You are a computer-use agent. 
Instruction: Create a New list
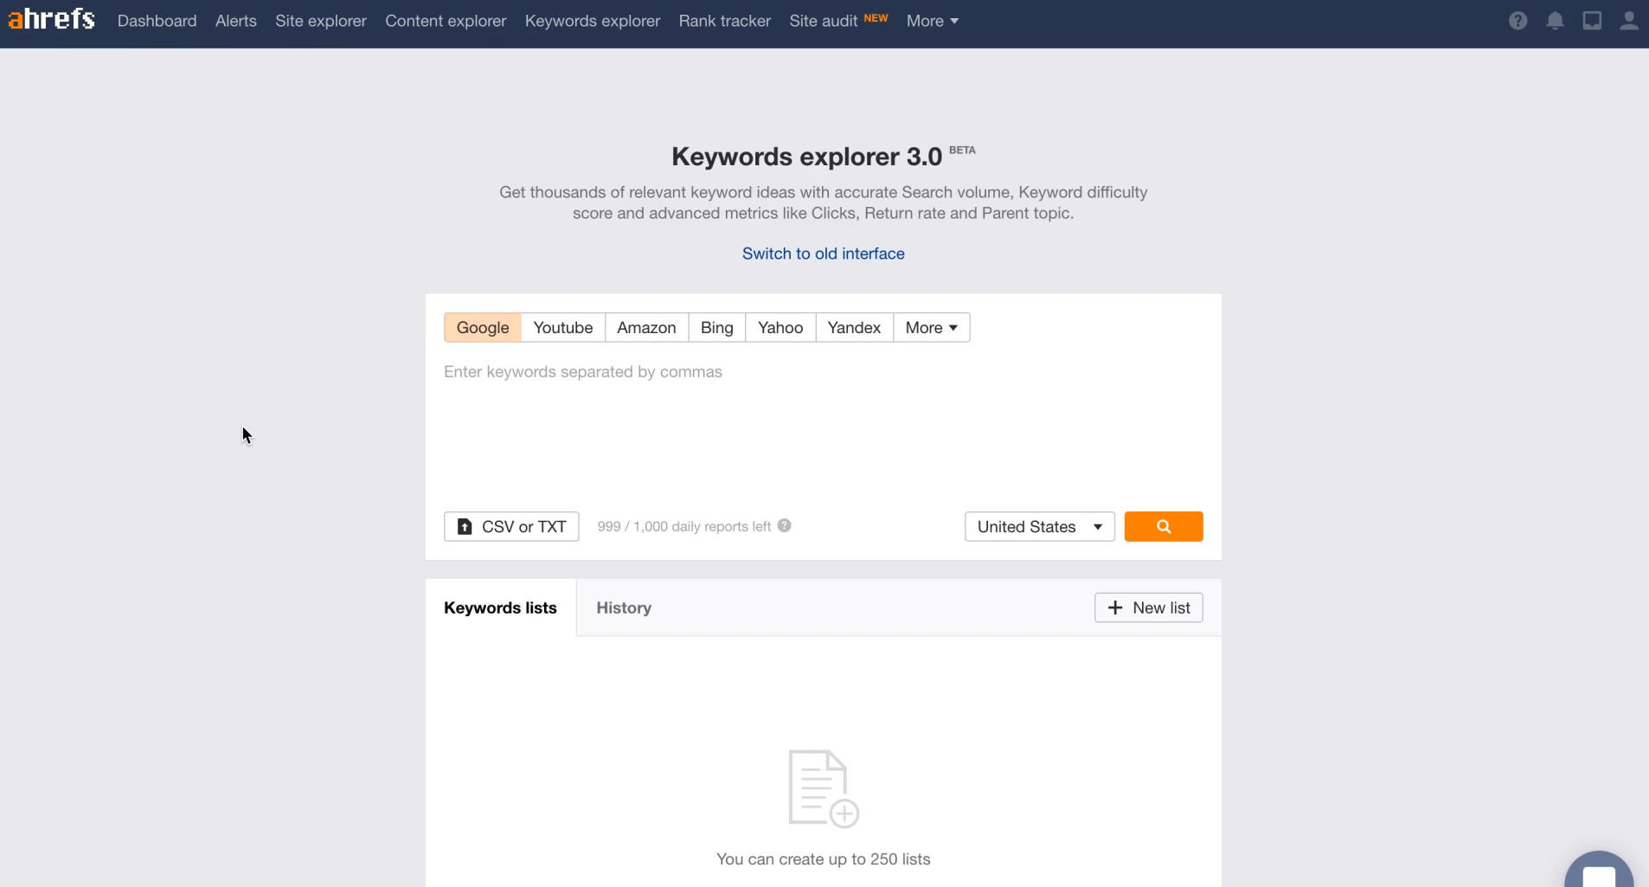coord(1148,607)
